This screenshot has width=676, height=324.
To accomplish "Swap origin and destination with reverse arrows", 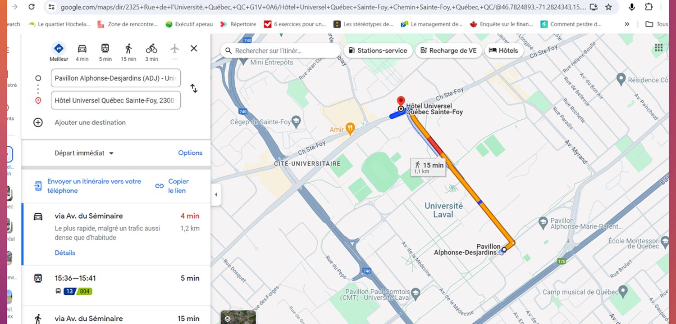I will pos(194,89).
